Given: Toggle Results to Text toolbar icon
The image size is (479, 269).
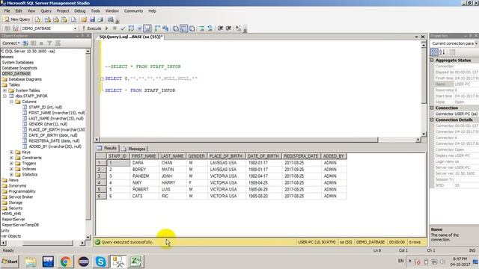Looking at the screenshot, I should tap(176, 28).
